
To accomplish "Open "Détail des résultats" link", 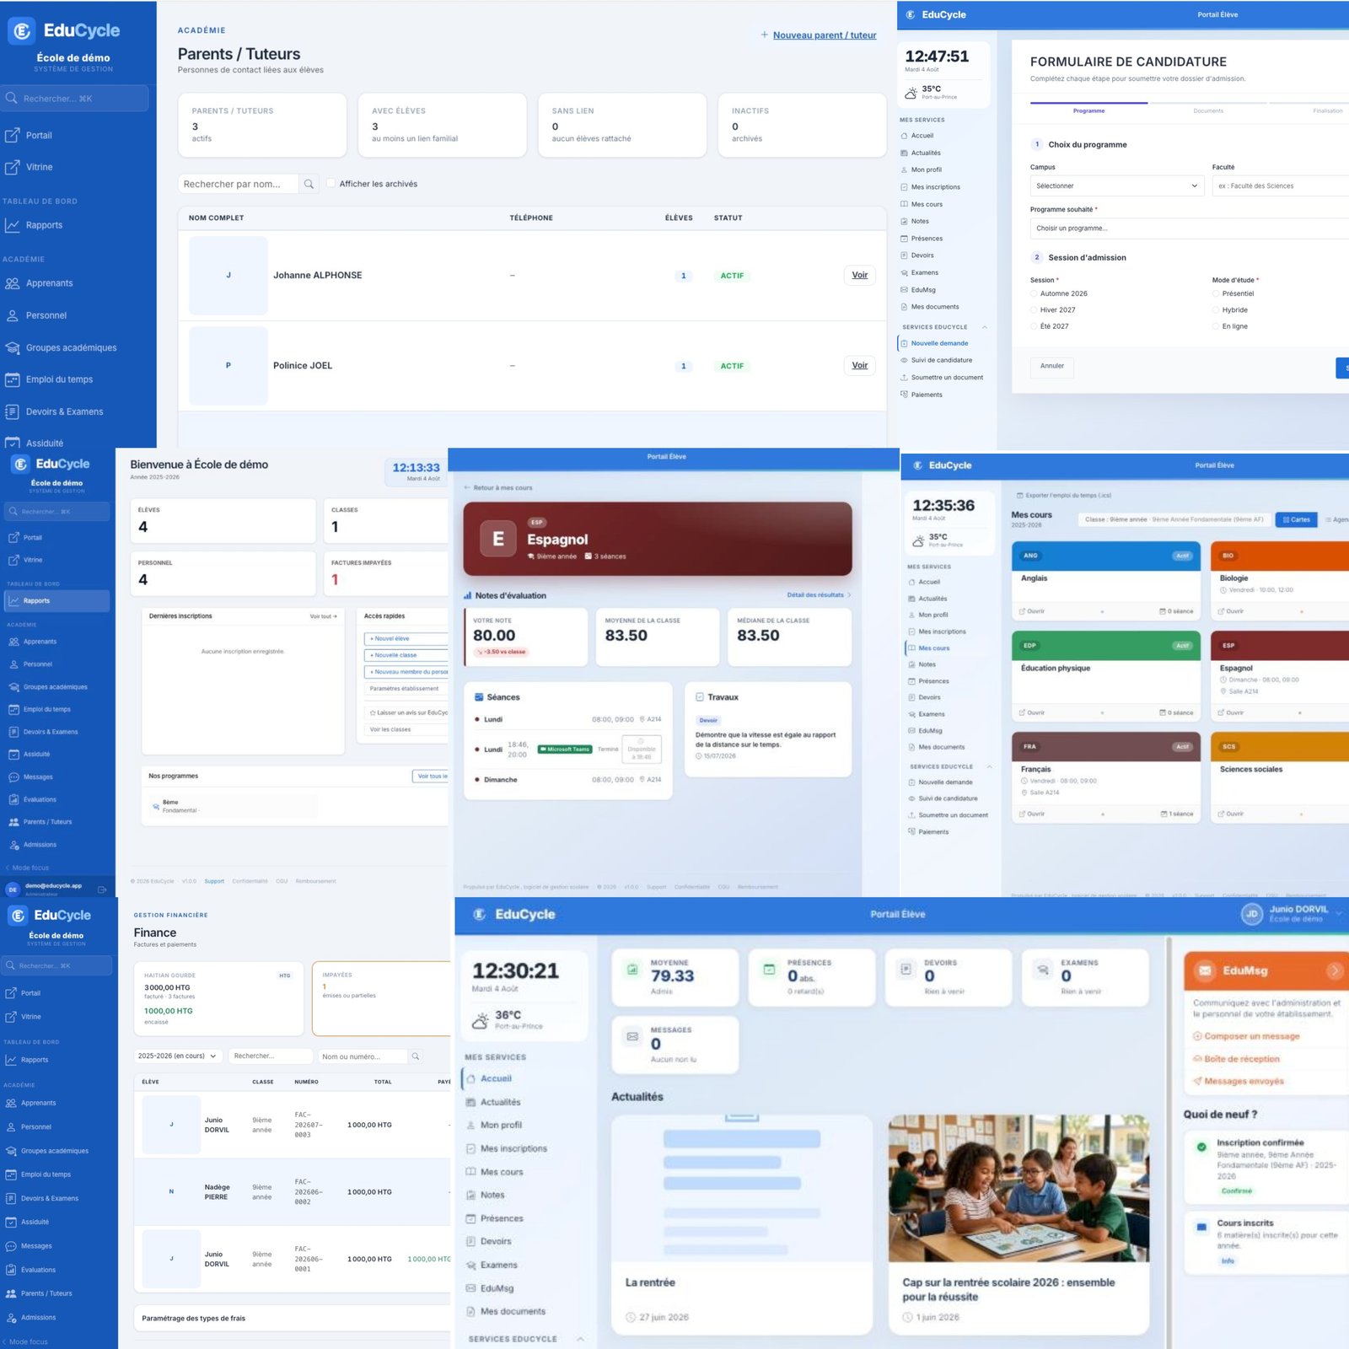I will 819,595.
